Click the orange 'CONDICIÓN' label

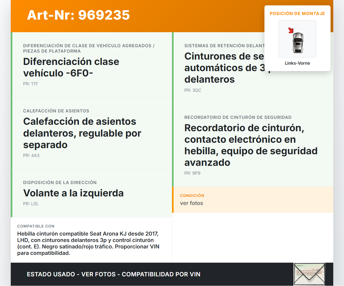192,196
